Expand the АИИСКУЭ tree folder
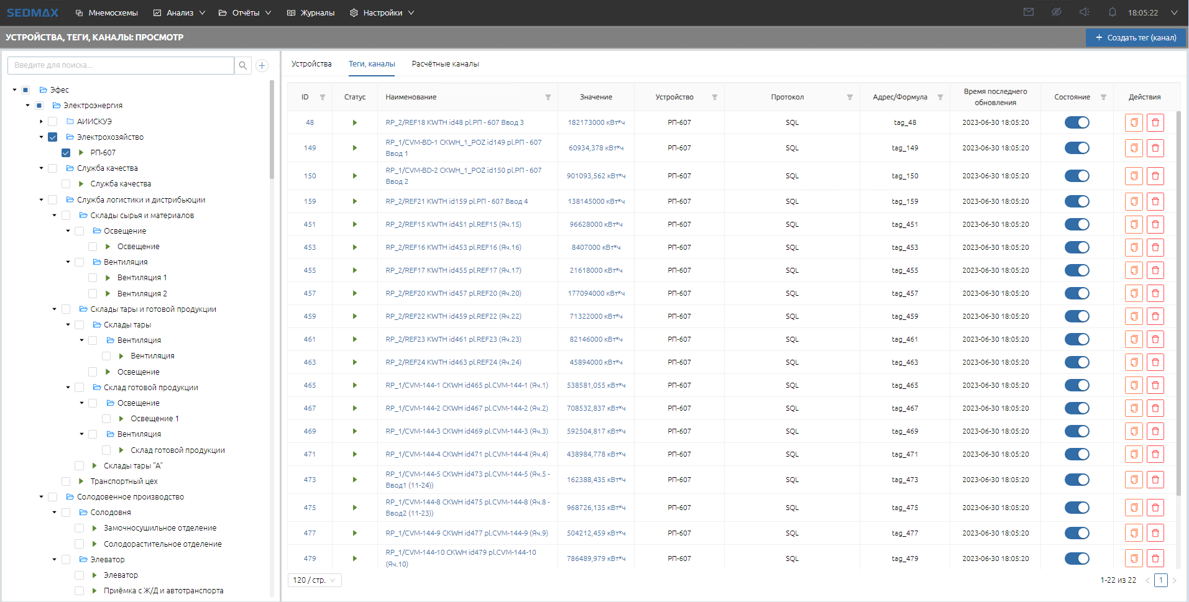Image resolution: width=1189 pixels, height=602 pixels. (x=41, y=122)
